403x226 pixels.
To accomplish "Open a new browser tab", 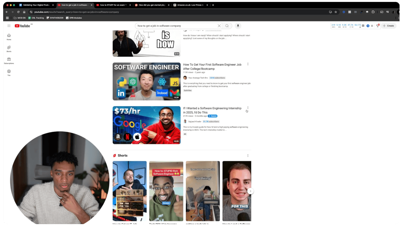I will (213, 5).
